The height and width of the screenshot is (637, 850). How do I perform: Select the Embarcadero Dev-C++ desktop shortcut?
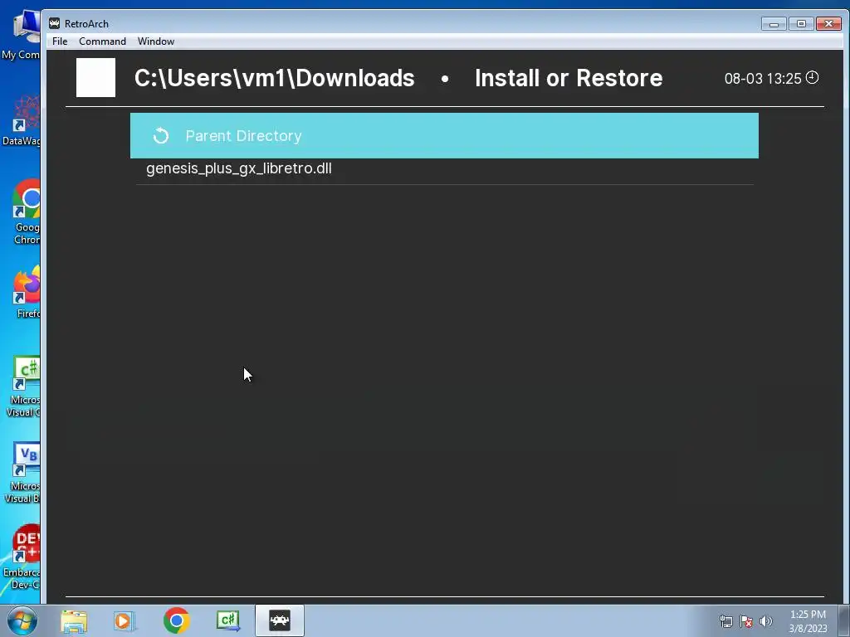[22, 558]
